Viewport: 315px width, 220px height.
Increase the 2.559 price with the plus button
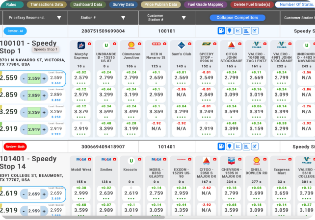click(45, 78)
